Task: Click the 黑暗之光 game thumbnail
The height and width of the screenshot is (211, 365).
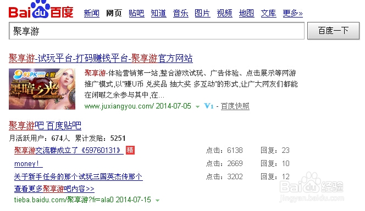Action: (42, 89)
